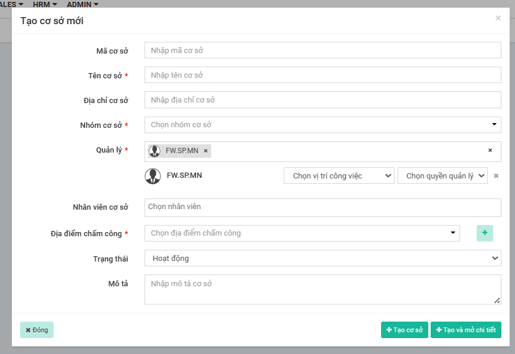Open the HRM menu
The width and height of the screenshot is (515, 354).
(45, 4)
